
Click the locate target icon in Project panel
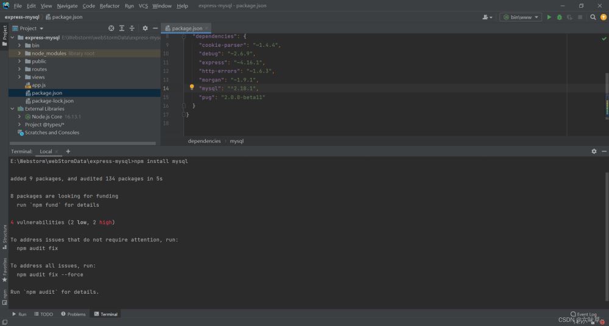pos(111,28)
